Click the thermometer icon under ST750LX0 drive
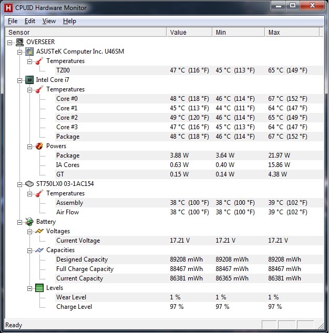Screen dimensions: 329x333 (39, 193)
